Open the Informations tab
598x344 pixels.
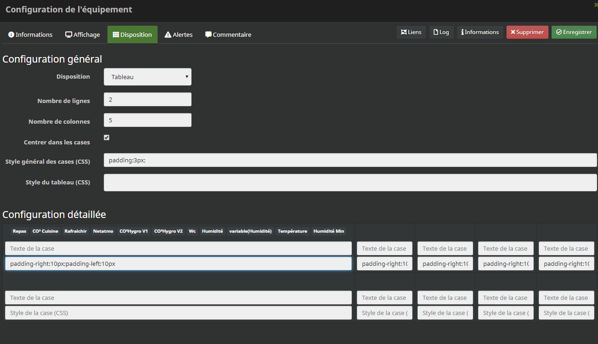[30, 34]
